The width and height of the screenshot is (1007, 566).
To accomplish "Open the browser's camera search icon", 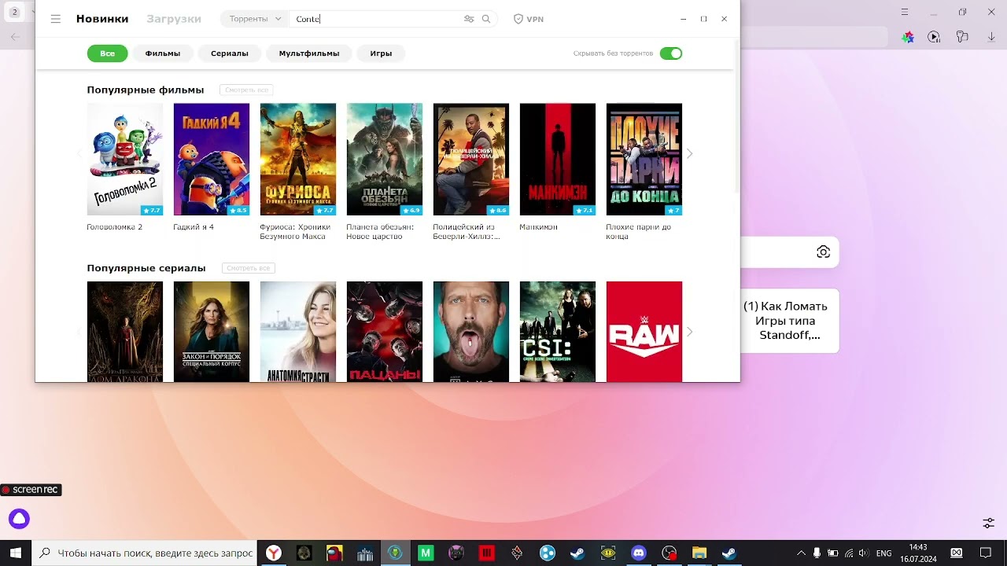I will pos(823,252).
